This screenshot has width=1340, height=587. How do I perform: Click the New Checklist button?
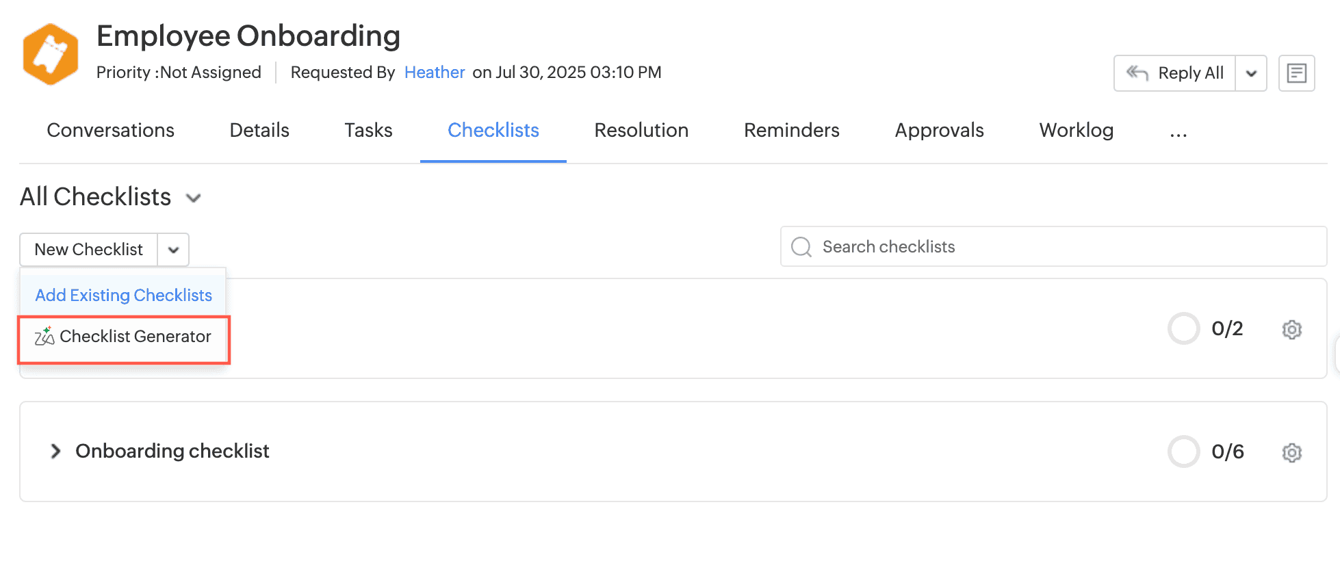(89, 250)
